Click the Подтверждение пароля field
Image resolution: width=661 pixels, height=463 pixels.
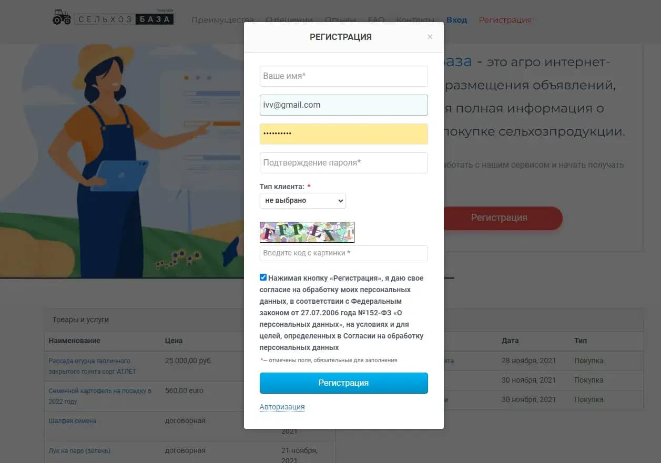[344, 163]
